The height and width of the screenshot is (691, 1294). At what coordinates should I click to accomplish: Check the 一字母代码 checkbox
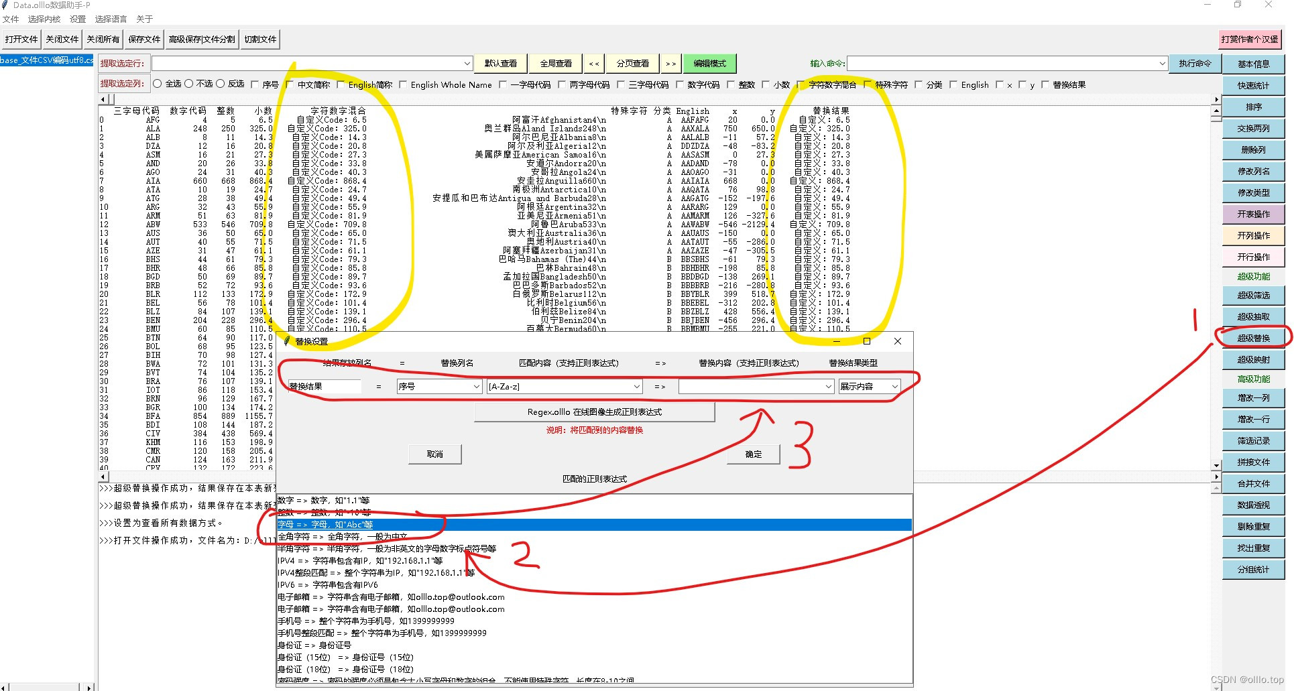tap(502, 85)
